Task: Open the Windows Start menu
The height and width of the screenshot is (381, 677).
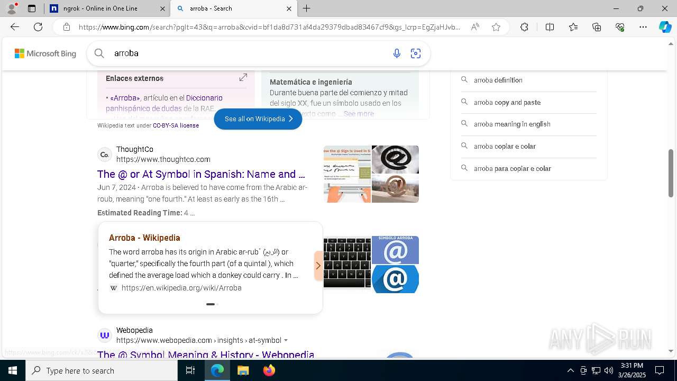Action: point(13,370)
